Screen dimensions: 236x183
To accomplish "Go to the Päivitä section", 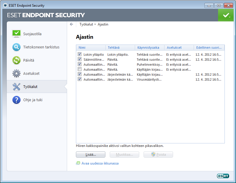I will pos(37,60).
